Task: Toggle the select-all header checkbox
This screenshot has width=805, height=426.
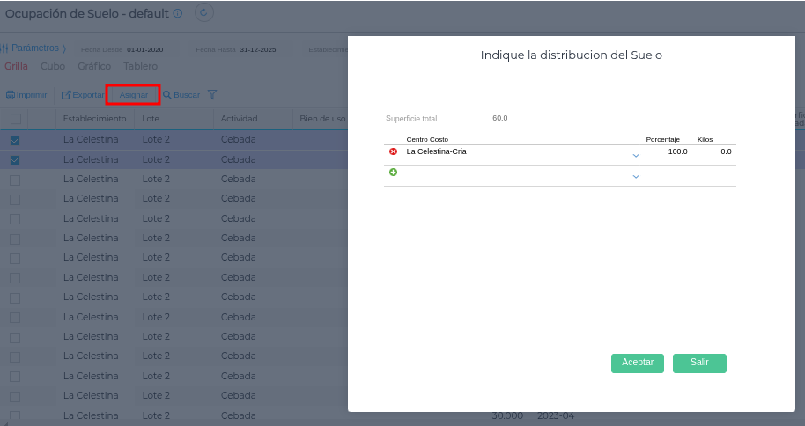Action: click(x=15, y=119)
